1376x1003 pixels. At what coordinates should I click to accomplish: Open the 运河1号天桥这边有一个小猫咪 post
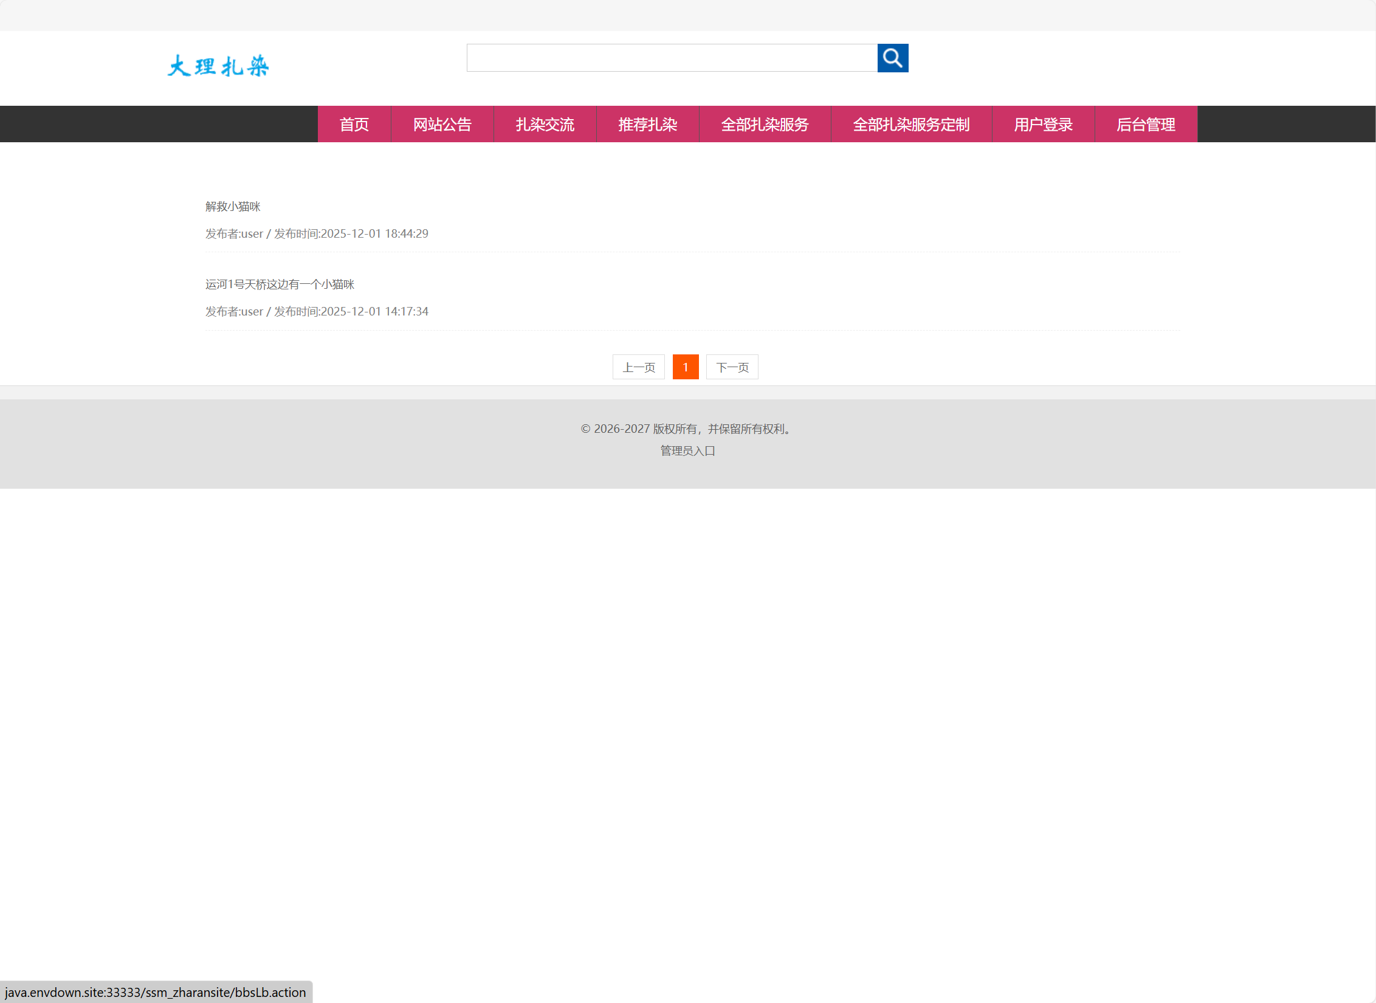[x=280, y=284]
